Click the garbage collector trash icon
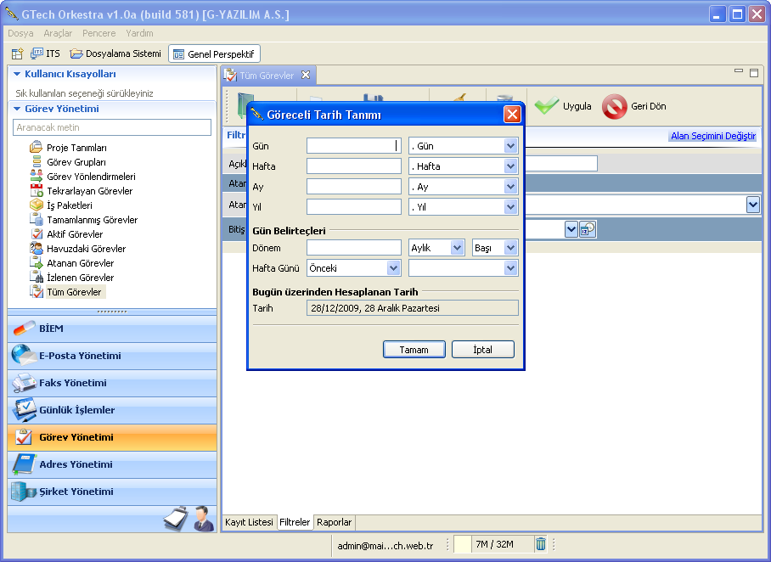 coord(541,544)
